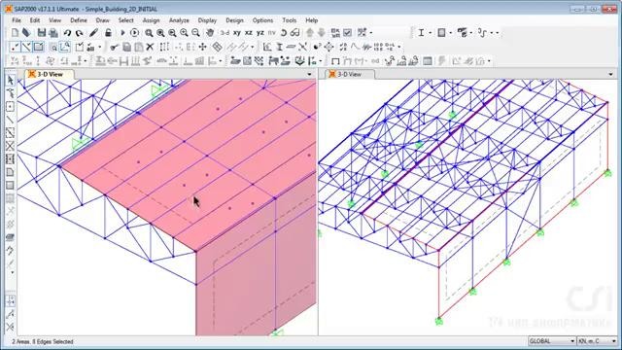Open the Display menu
Screen dimensions: 622x350
207,20
